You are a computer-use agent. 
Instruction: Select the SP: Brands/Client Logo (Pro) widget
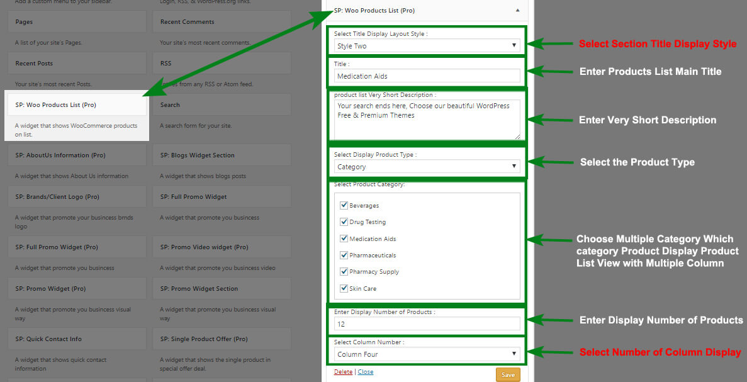click(77, 197)
